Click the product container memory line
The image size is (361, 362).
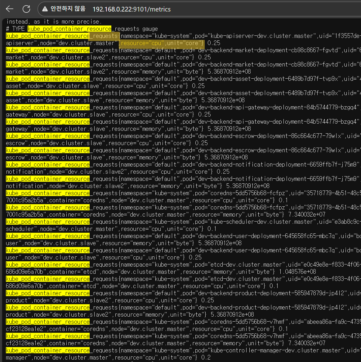click(x=130, y=315)
